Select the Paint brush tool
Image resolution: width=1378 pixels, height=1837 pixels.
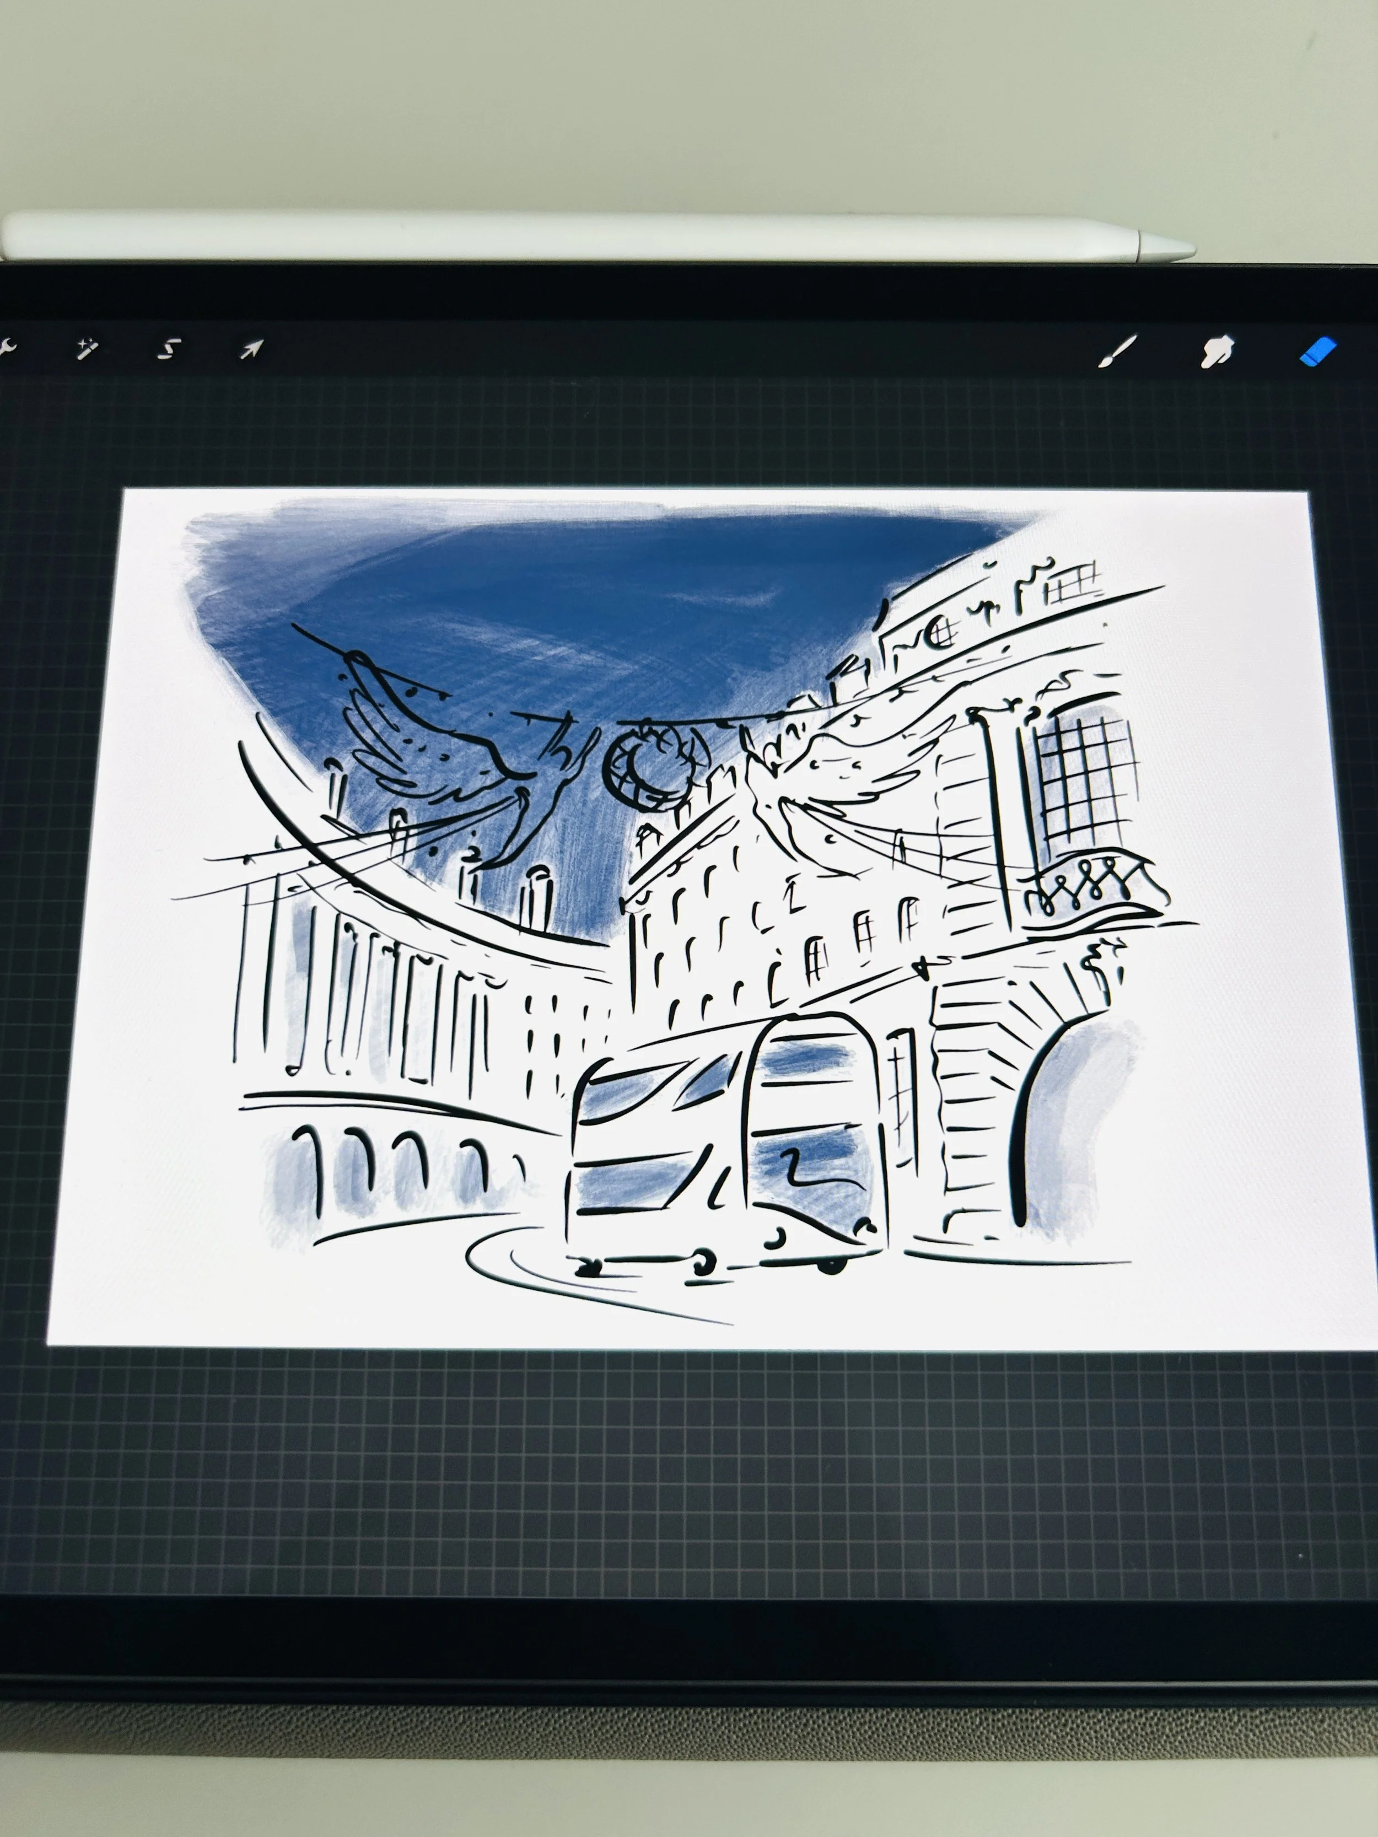pyautogui.click(x=1118, y=351)
